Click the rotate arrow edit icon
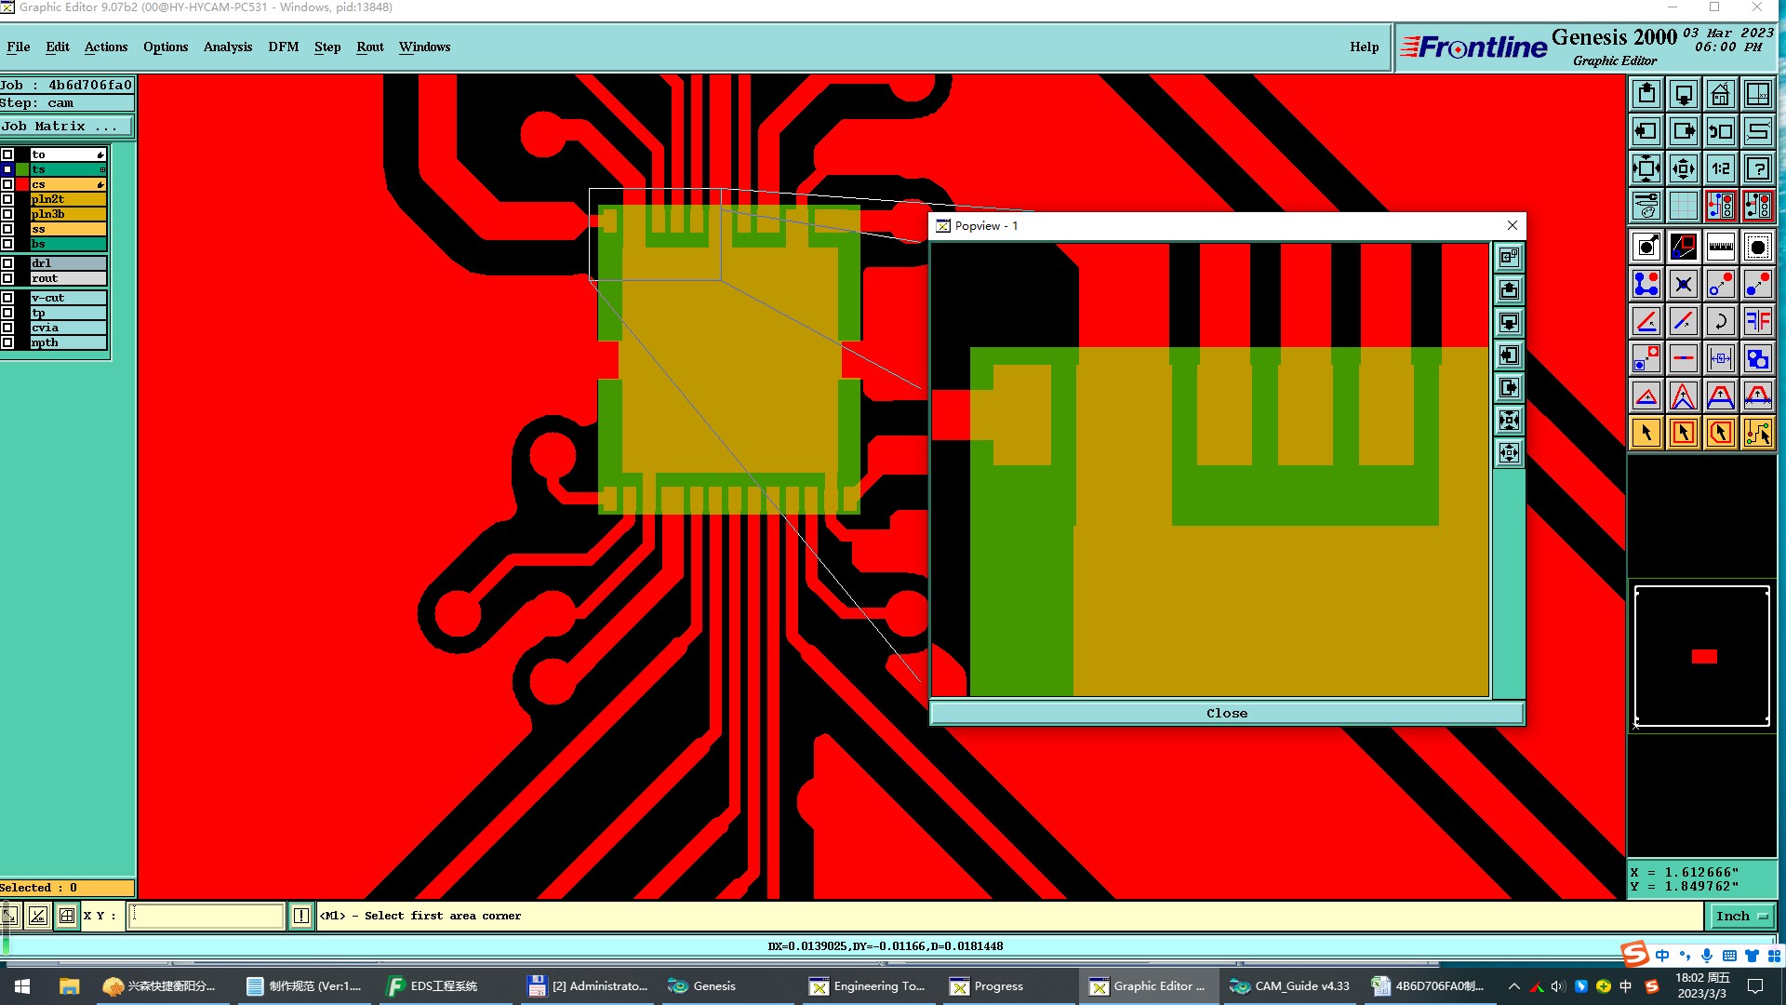This screenshot has width=1786, height=1005. pos(1720,321)
